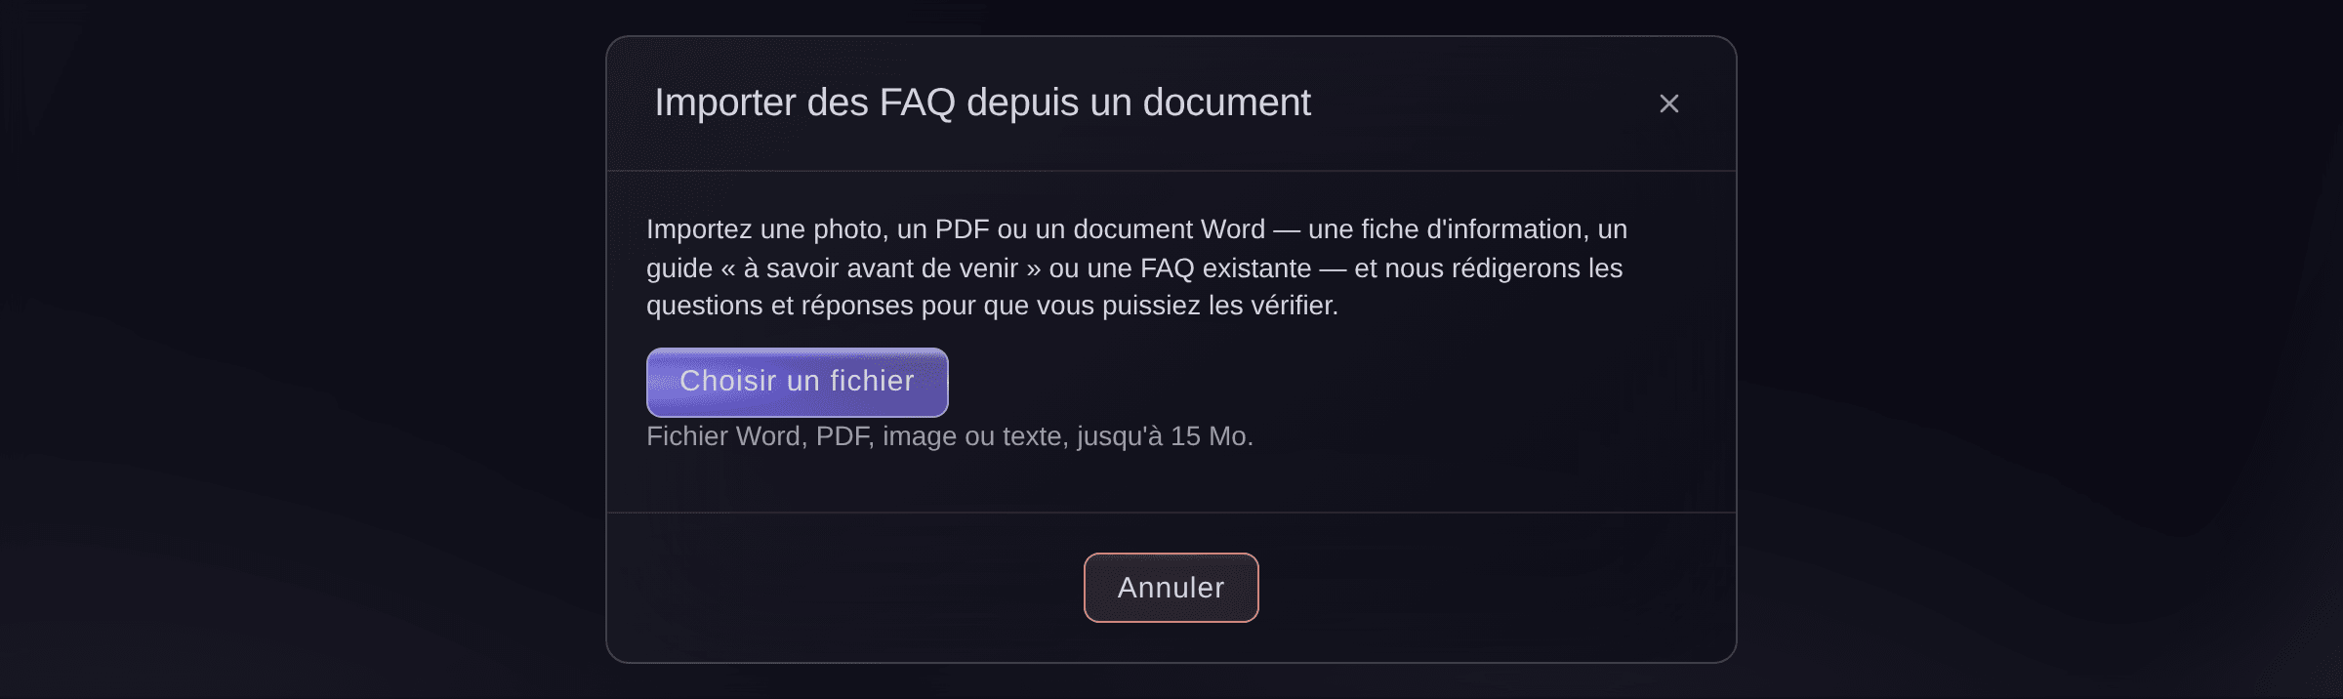The image size is (2343, 699).
Task: Click the word "Fichier" in the format hint
Action: pos(687,436)
